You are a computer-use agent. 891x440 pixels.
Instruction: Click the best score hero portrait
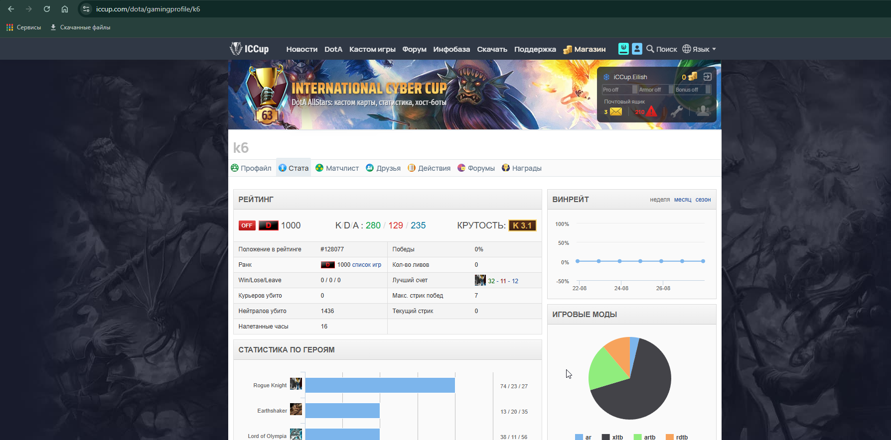480,280
